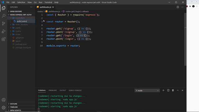
Task: Click the new file name input 'authContro'
Action: tap(26, 21)
